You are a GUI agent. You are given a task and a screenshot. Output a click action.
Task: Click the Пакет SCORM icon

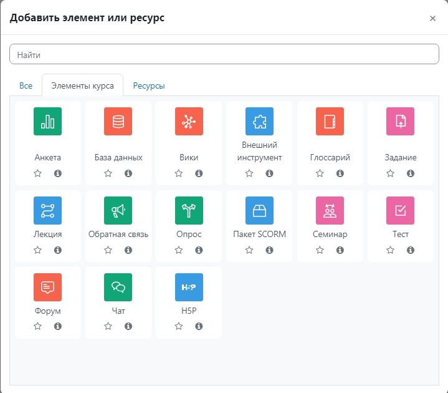tap(259, 210)
